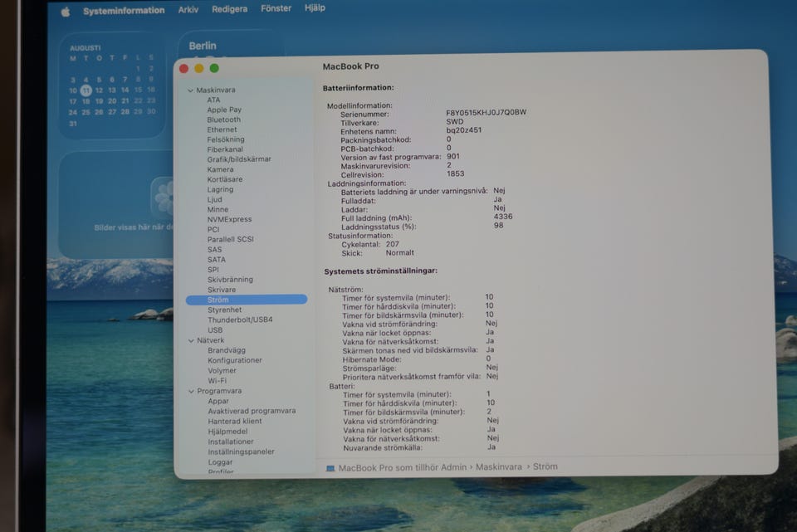Click the Batteriinformation heading

(x=359, y=88)
